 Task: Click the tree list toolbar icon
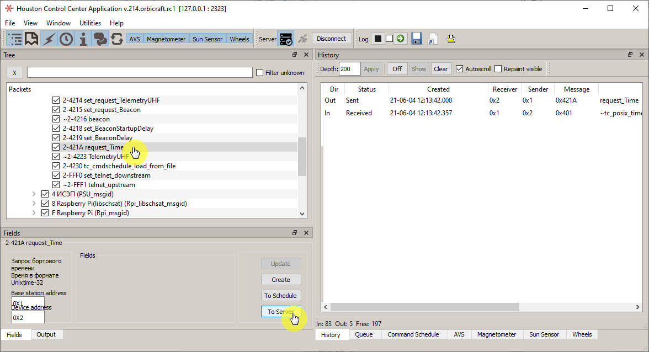15,39
